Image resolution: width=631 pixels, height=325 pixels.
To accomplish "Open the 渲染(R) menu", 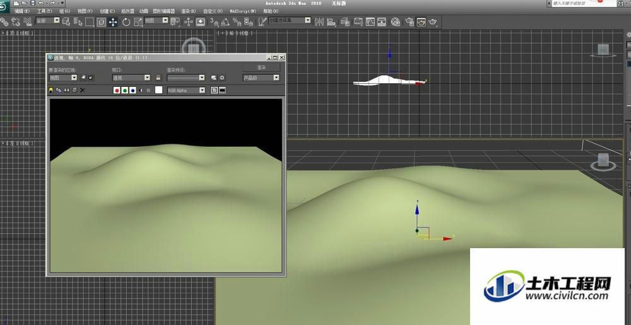I will click(x=188, y=11).
